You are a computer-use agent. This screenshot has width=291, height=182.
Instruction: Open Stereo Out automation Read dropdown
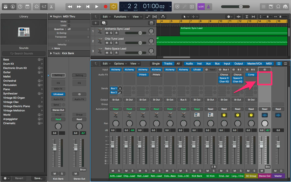pos(265,109)
